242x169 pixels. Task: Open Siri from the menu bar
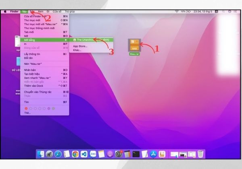229,12
